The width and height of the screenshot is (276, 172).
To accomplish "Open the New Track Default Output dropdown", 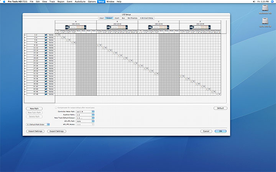I will coord(85,118).
